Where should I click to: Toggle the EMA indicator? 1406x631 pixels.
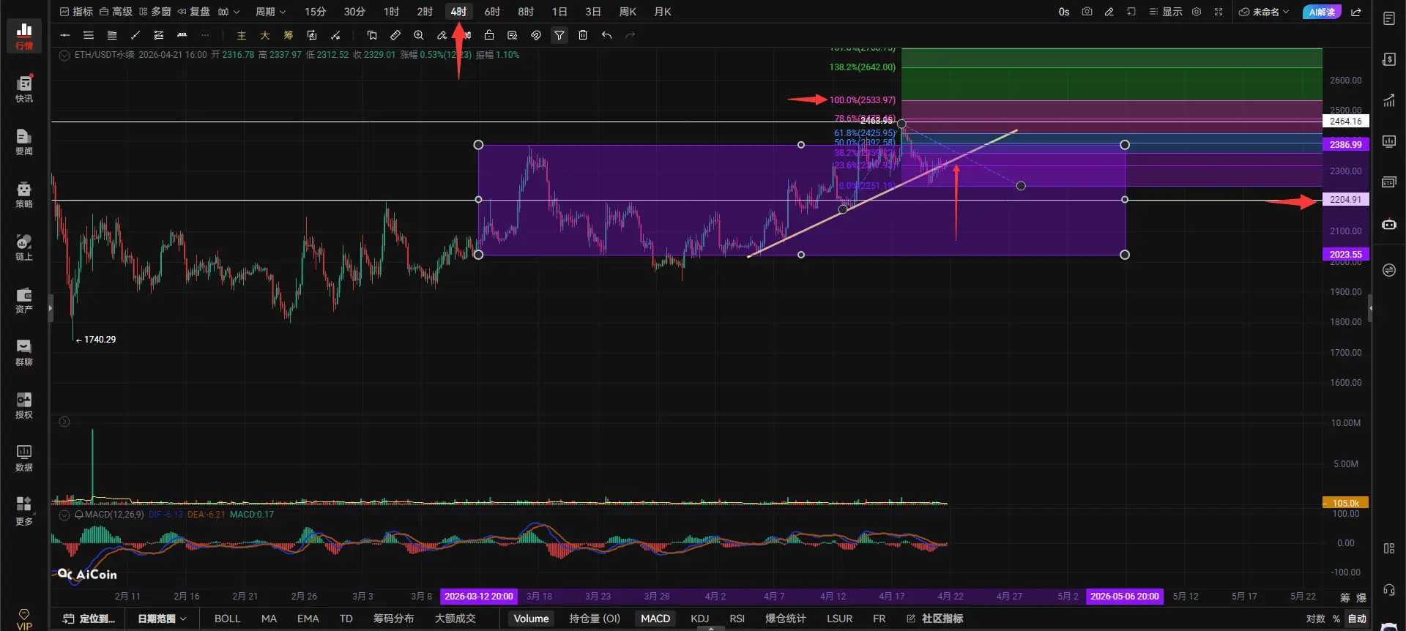point(308,619)
